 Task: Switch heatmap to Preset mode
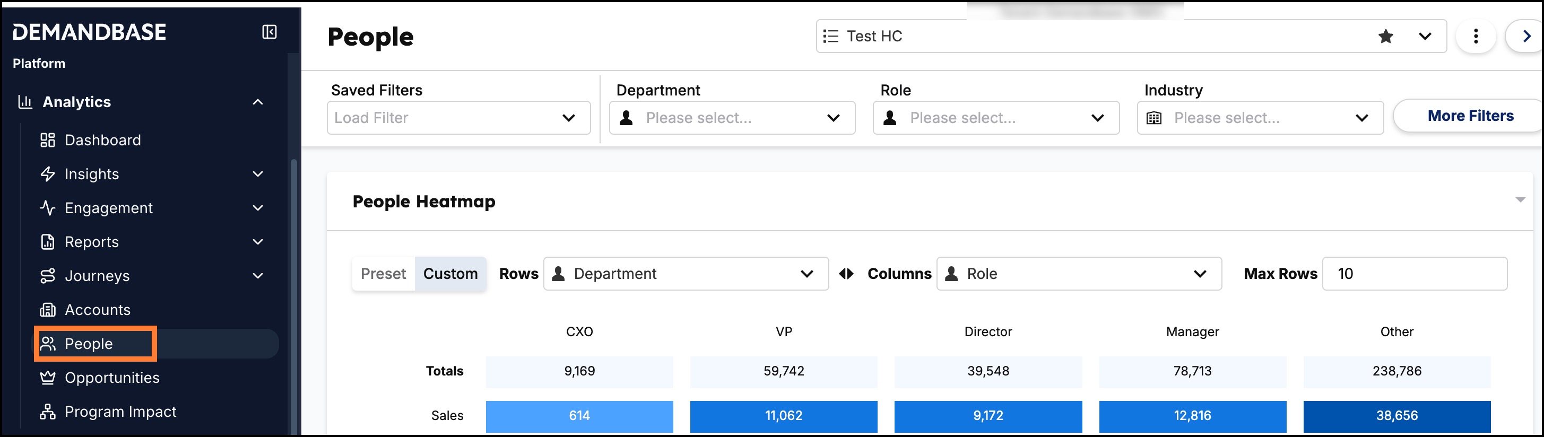pos(383,274)
